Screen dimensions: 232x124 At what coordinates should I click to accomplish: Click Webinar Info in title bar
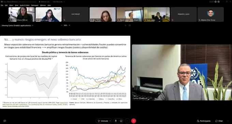click(44, 2)
